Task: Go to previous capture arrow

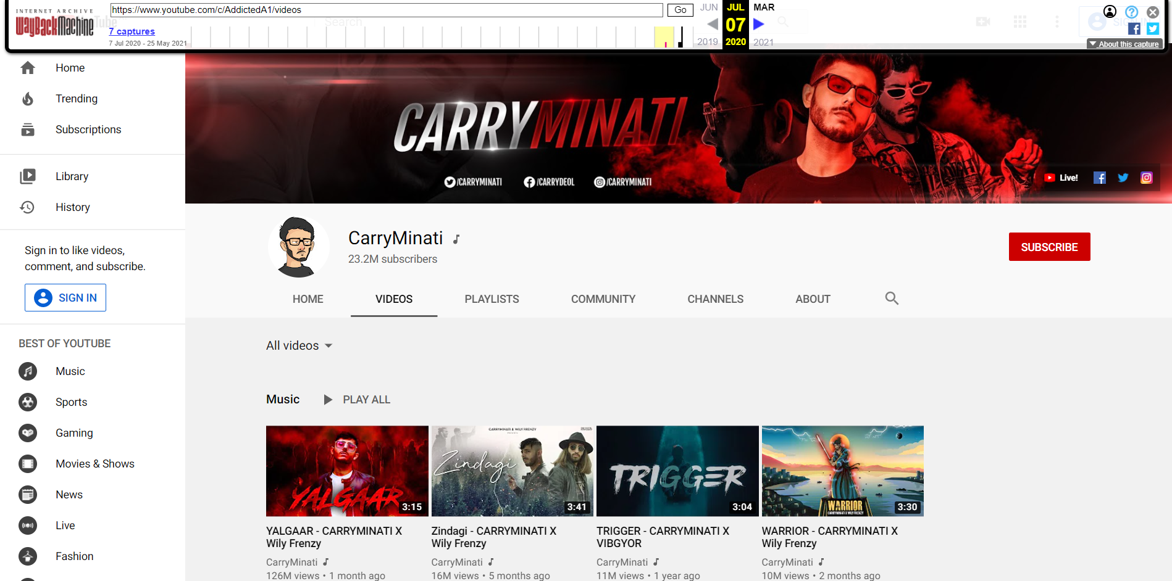Action: pos(713,24)
